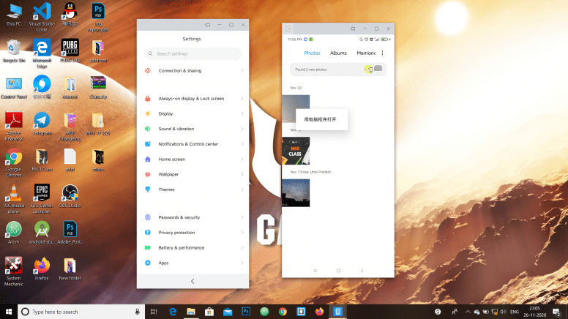
Task: Open Always-on display & Lock screen
Action: (x=193, y=99)
